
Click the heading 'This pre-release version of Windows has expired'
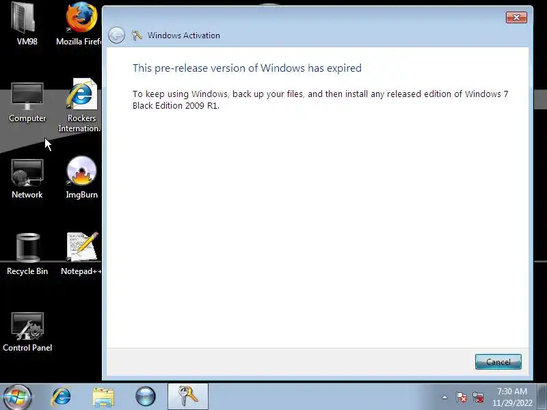coord(247,68)
